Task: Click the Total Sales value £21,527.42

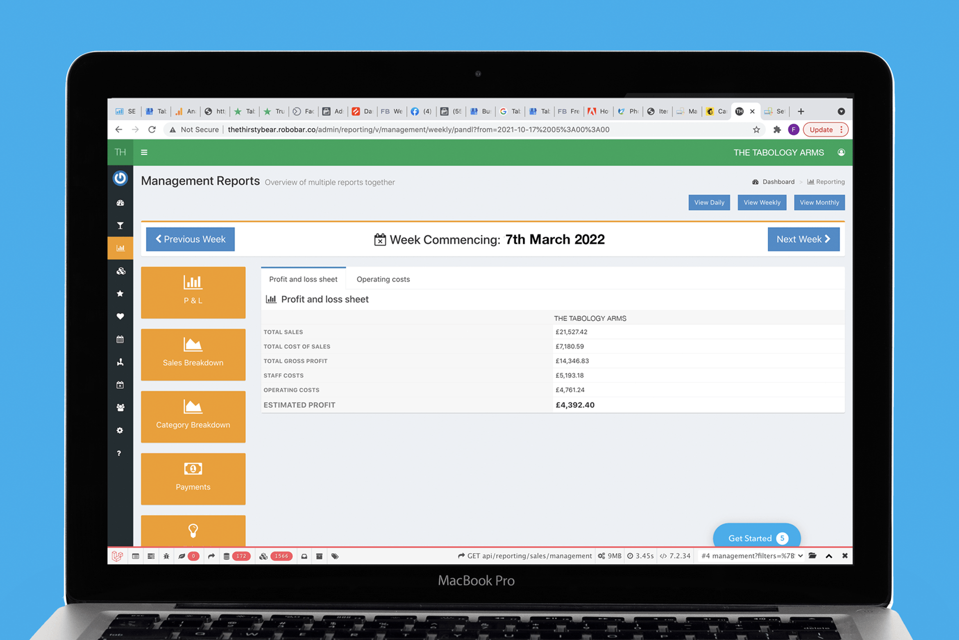Action: 571,332
